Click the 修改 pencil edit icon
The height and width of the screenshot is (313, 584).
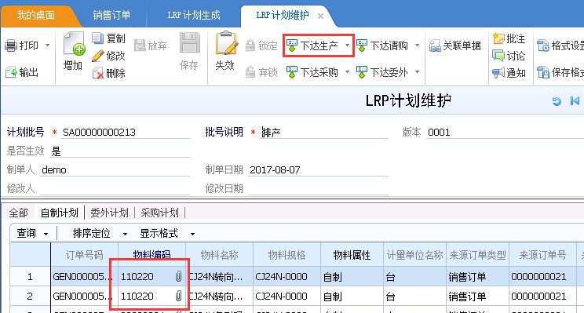[97, 56]
